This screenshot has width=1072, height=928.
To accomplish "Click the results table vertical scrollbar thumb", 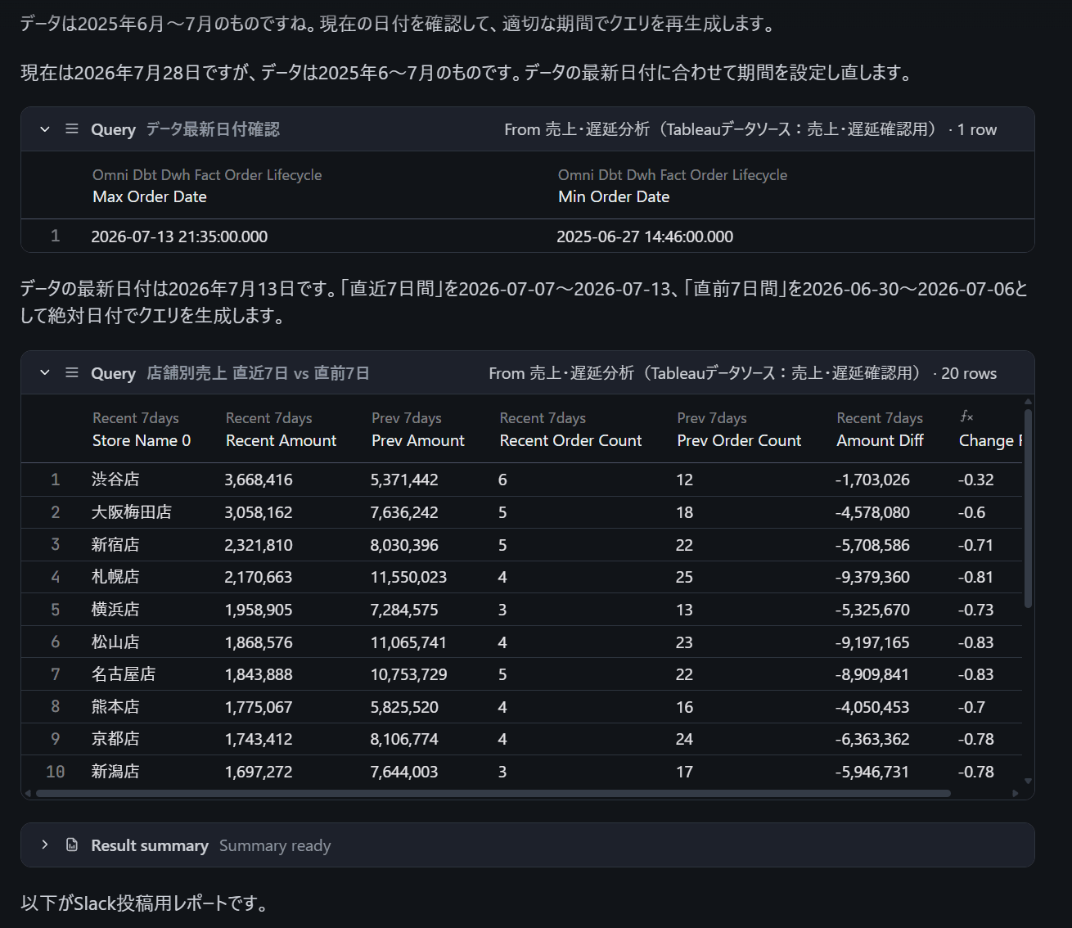I will [1029, 507].
